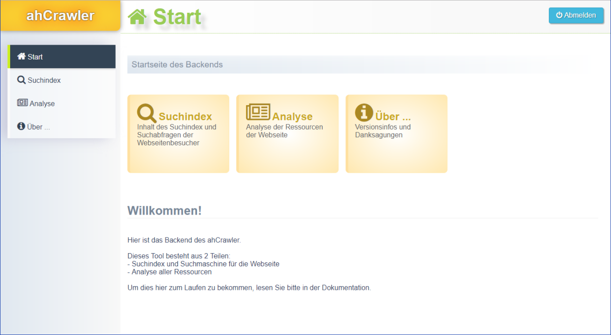Click the home icon in sidebar Start item
This screenshot has height=335, width=611.
coord(21,56)
